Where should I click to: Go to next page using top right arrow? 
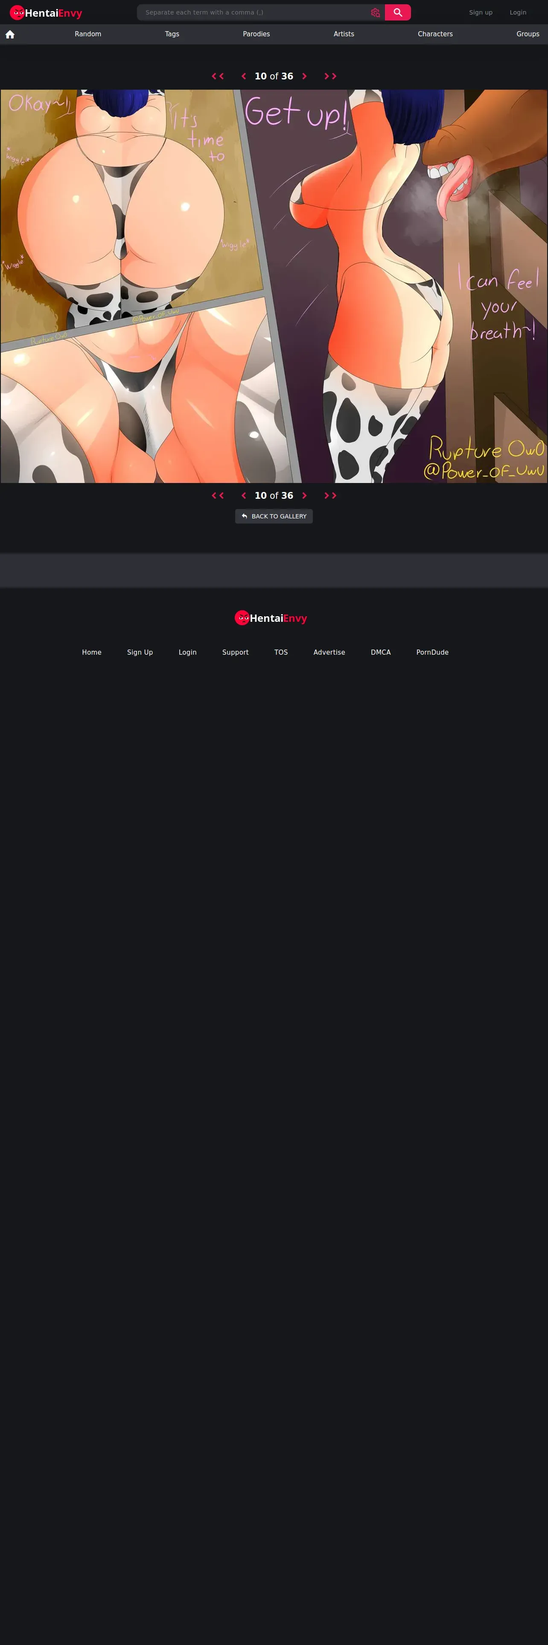coord(304,76)
